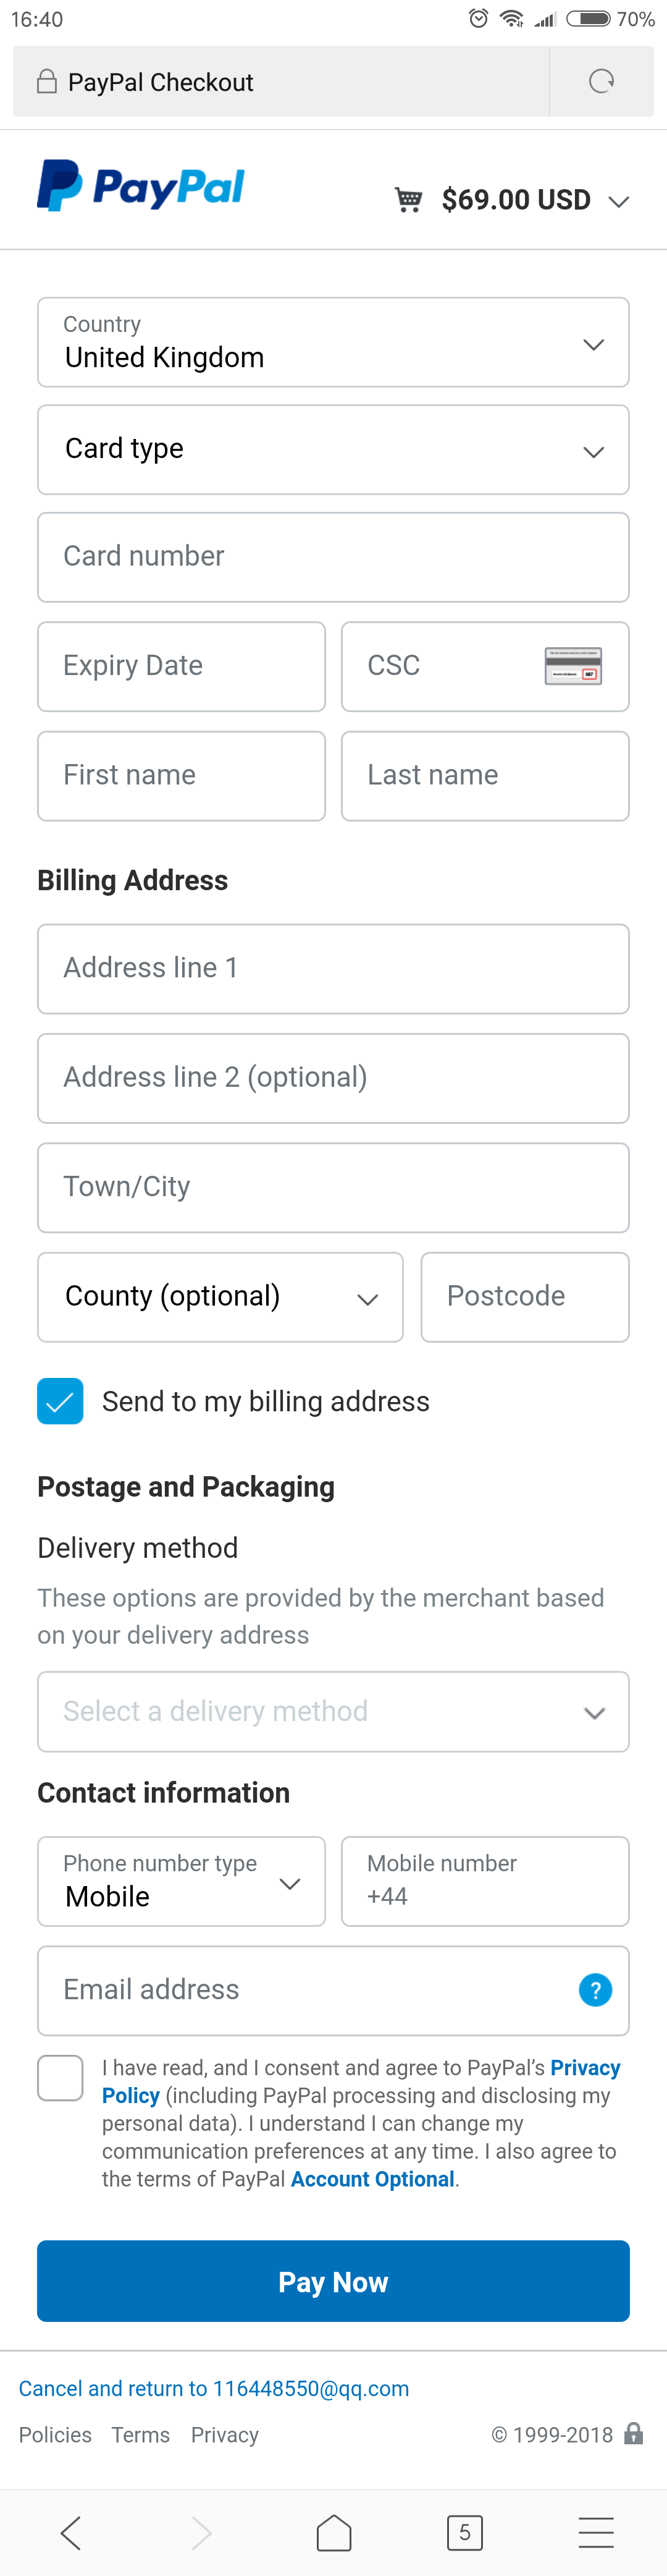Open the email address help tooltip
The height and width of the screenshot is (2576, 667).
(x=595, y=1990)
